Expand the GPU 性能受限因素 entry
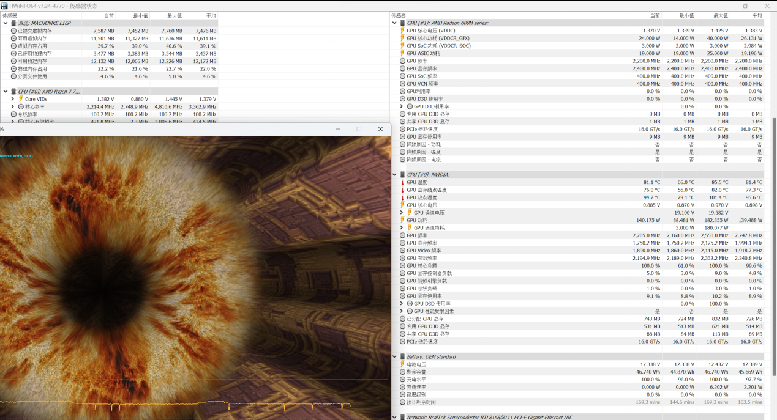 coord(402,311)
